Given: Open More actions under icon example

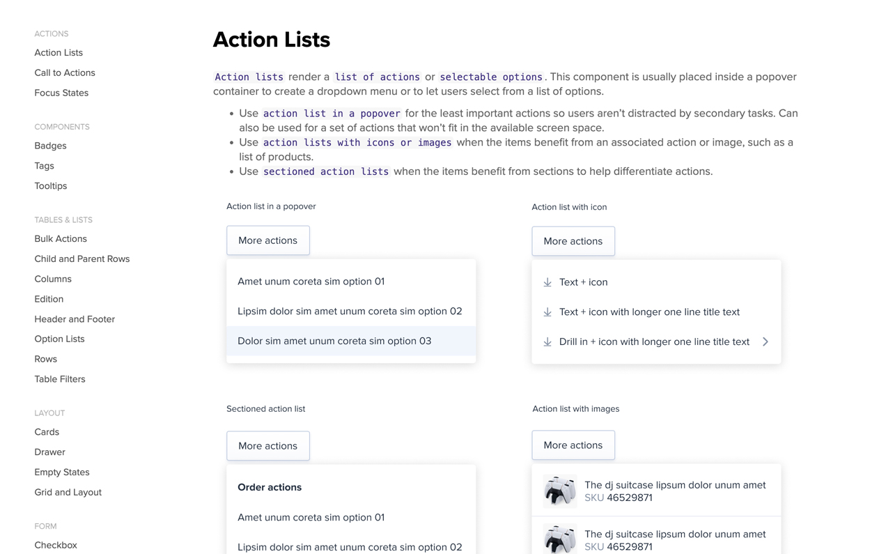Looking at the screenshot, I should coord(573,241).
